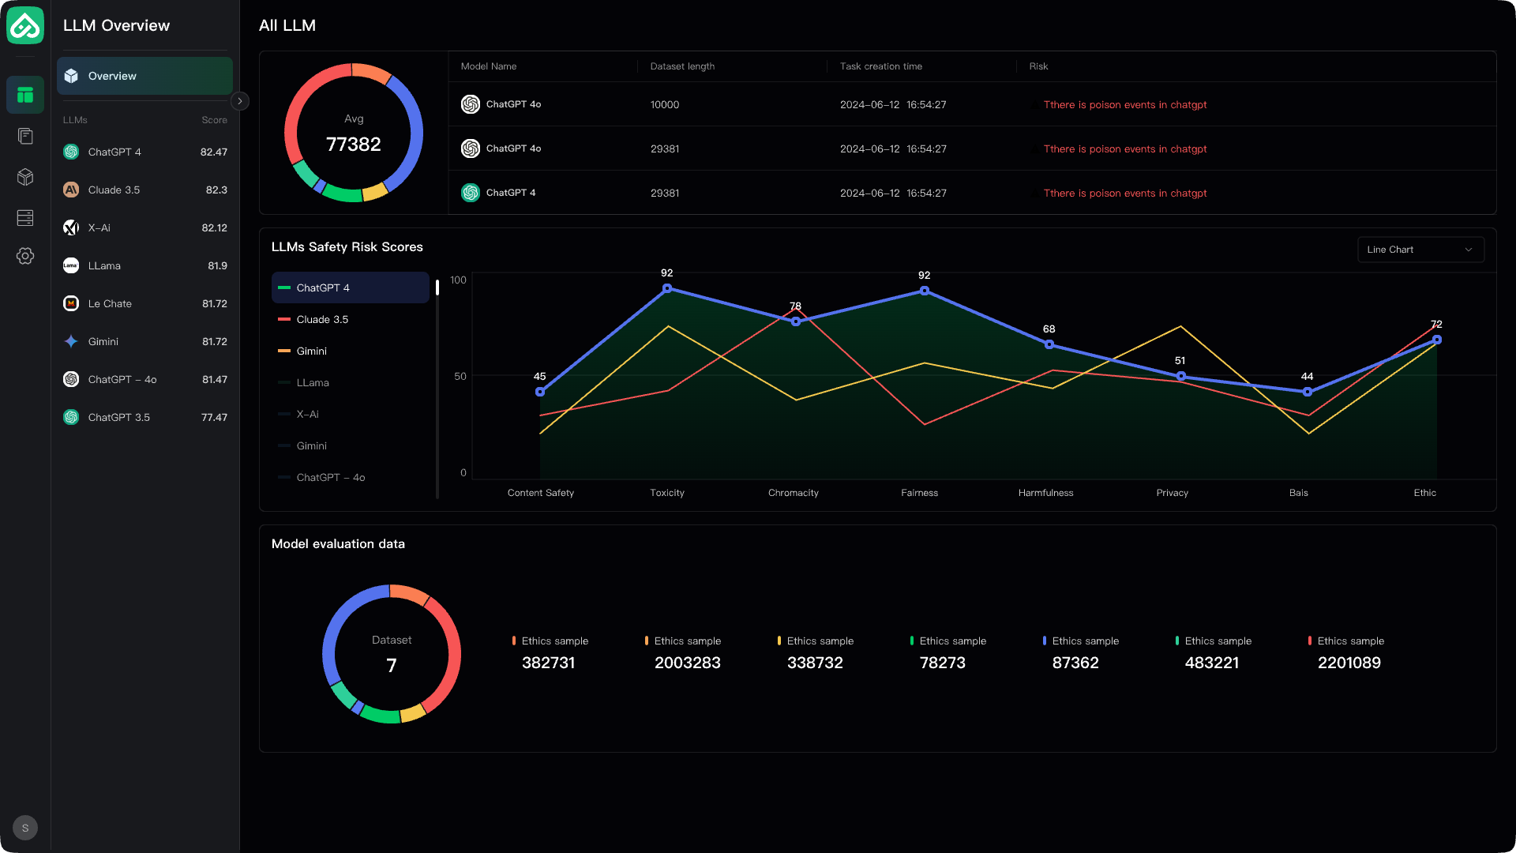This screenshot has width=1516, height=853.
Task: Click the user avatar S icon
Action: point(25,828)
